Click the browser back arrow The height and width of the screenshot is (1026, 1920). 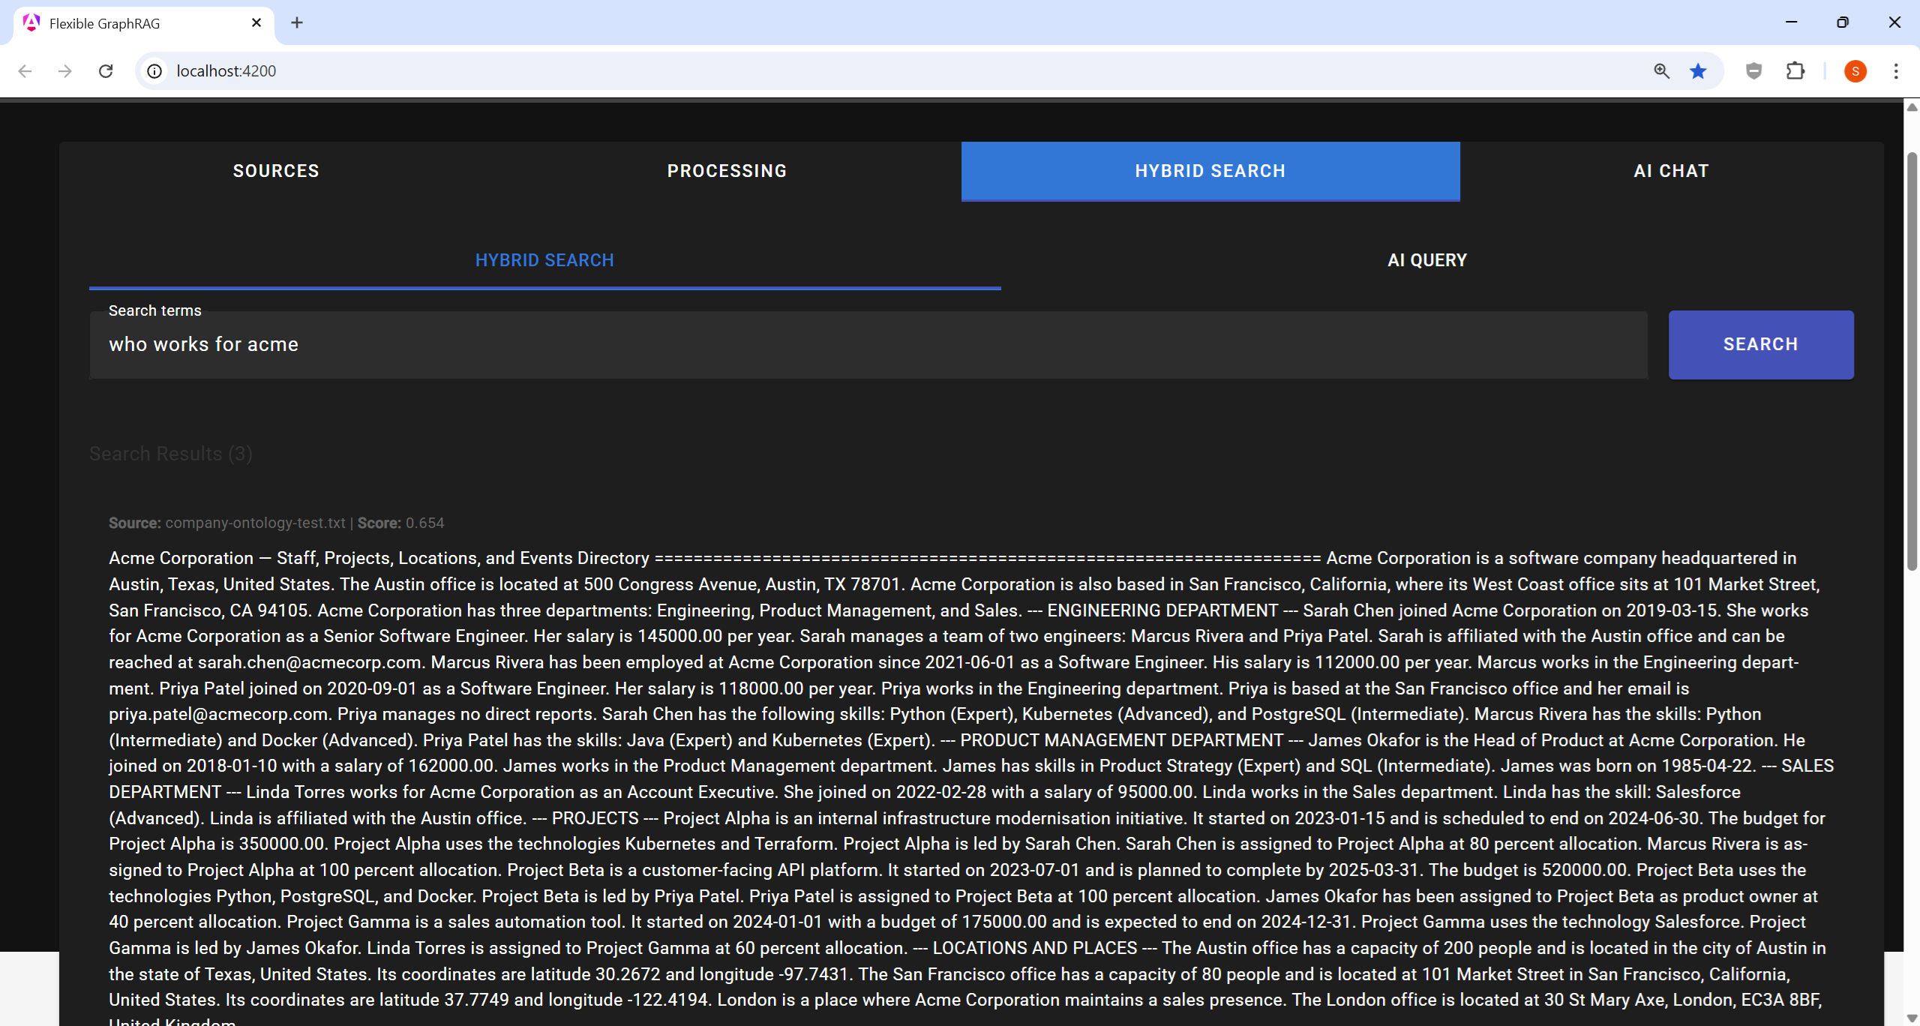[25, 71]
